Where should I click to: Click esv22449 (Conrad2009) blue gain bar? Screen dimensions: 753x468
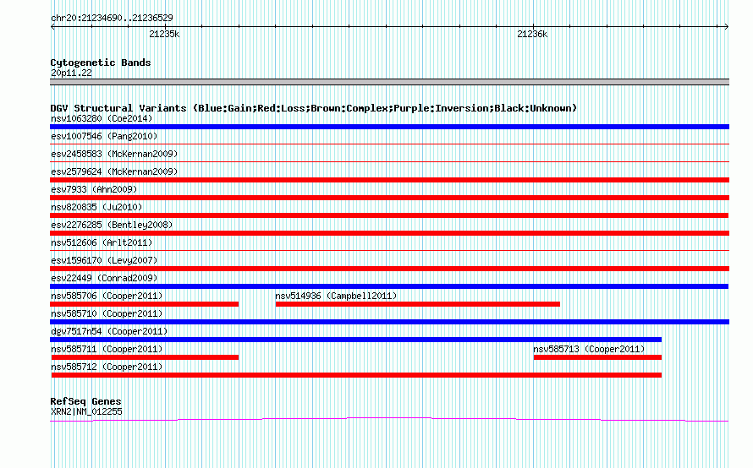click(389, 286)
